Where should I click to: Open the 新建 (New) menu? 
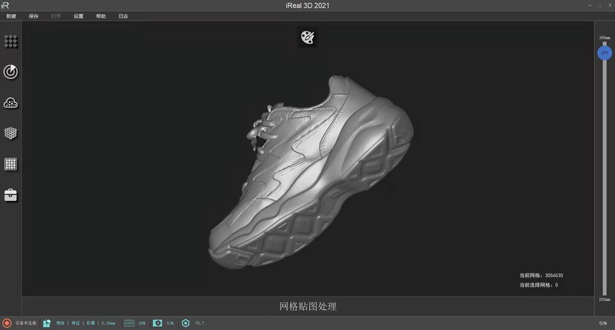pos(11,16)
